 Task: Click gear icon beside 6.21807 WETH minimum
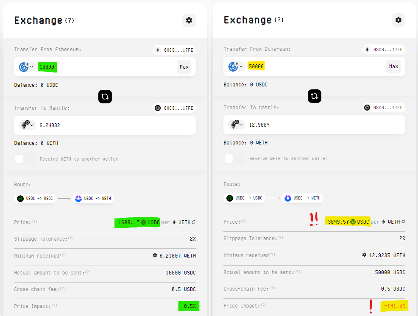point(155,255)
